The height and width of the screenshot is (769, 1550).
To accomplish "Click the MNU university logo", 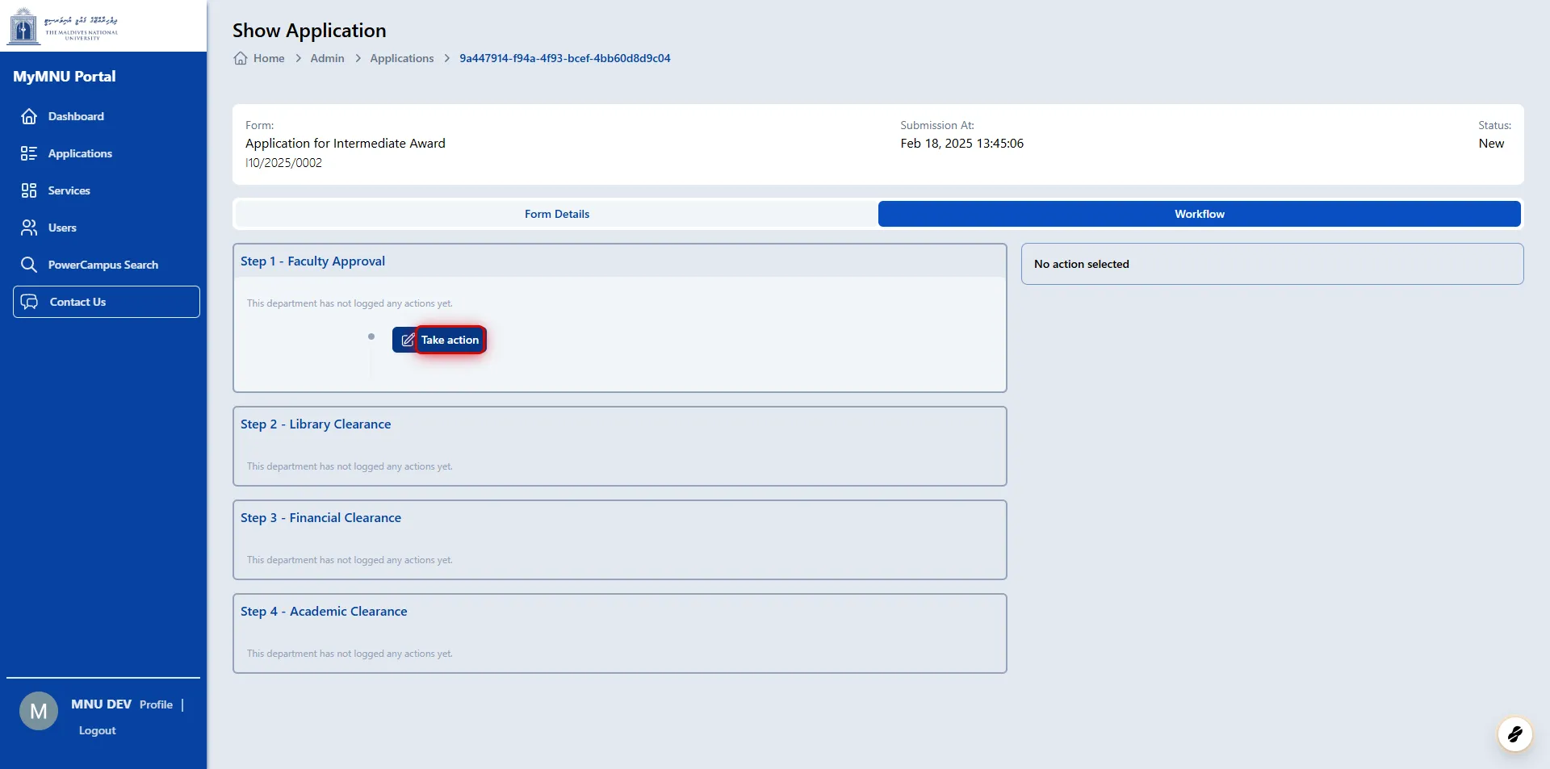I will [63, 26].
